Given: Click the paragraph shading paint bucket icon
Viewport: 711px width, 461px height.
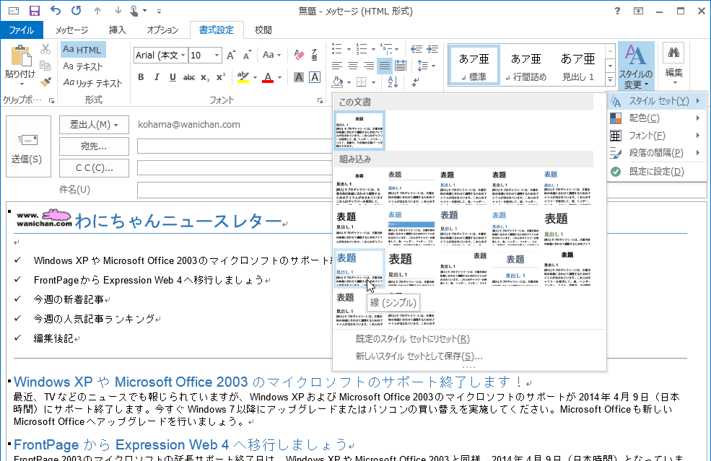Looking at the screenshot, I should tap(337, 82).
